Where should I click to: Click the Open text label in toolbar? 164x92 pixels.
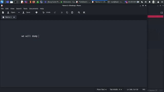coord(13,13)
